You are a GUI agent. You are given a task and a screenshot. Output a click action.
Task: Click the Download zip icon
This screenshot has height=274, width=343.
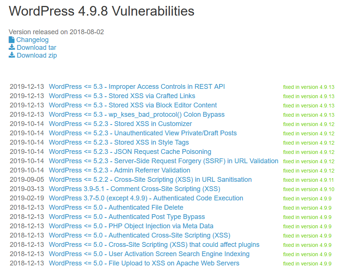(x=12, y=55)
